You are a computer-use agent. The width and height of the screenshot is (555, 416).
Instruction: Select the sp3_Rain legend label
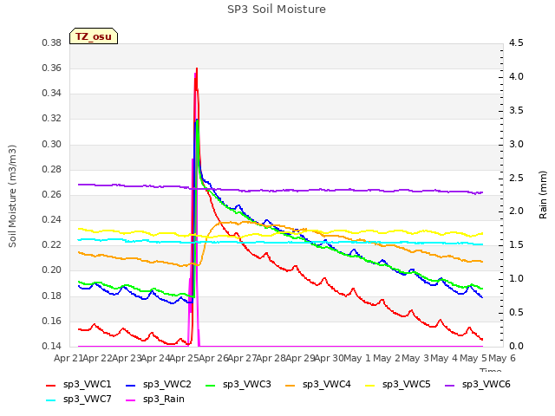[x=164, y=400]
